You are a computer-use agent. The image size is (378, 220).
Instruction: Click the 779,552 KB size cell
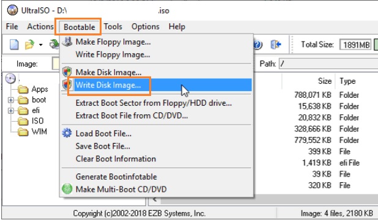[313, 140]
